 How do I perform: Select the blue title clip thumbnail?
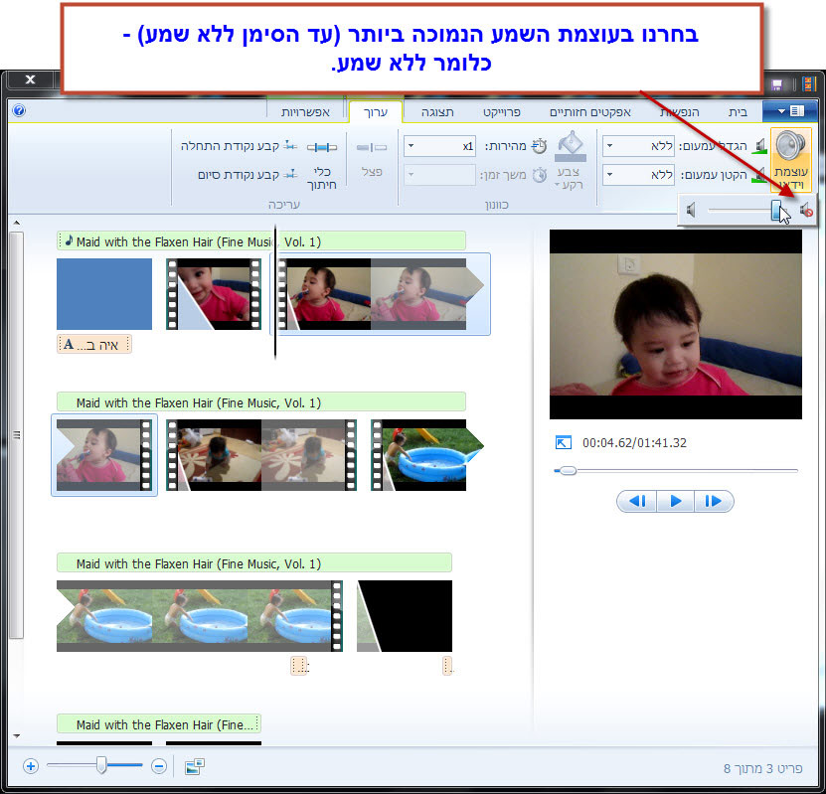point(104,294)
